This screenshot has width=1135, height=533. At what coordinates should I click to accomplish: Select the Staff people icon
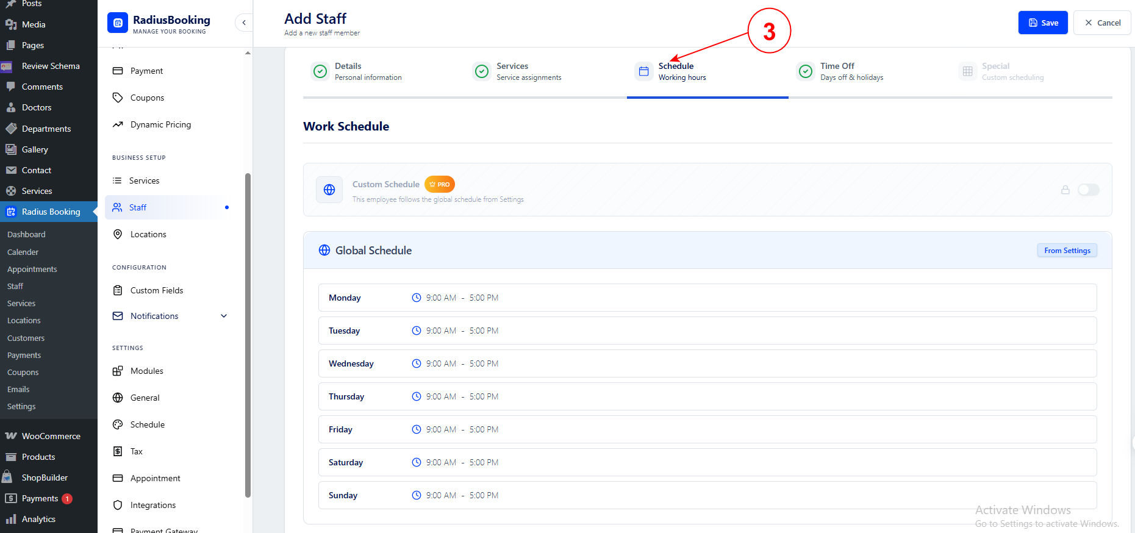tap(117, 207)
